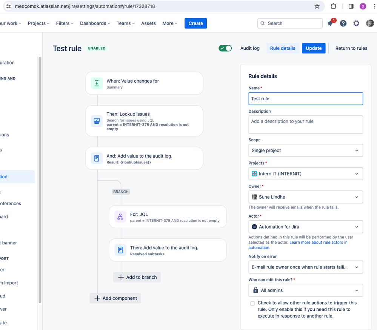Click the blue Create button
377x330 pixels.
tap(196, 23)
